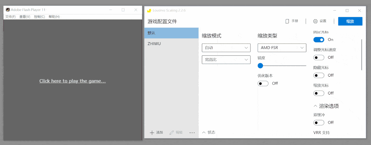Viewport: 371px width, 145px height.
Task: Click the Adobe Flash Player title icon
Action: pos(8,10)
